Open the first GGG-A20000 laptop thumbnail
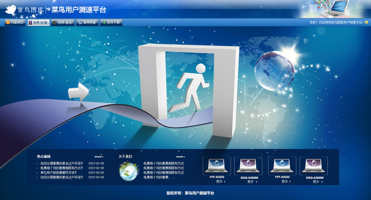The width and height of the screenshot is (371, 200). 248,166
